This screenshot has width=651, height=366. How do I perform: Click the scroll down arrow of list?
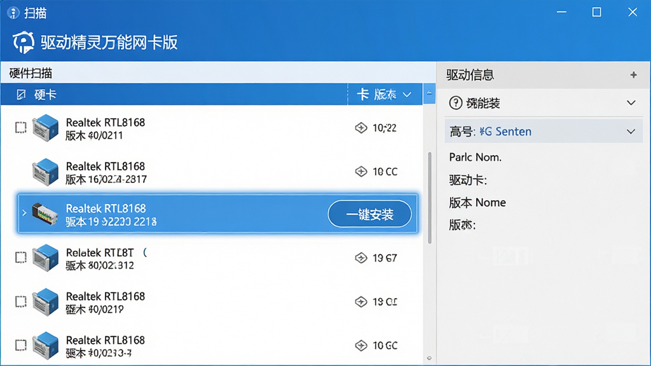tap(429, 358)
